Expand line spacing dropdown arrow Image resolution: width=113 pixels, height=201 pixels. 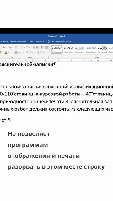pos(34,52)
